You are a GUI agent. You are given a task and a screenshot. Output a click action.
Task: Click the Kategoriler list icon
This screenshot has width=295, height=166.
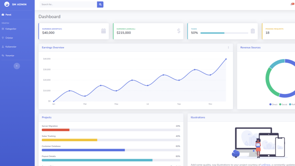3,29
